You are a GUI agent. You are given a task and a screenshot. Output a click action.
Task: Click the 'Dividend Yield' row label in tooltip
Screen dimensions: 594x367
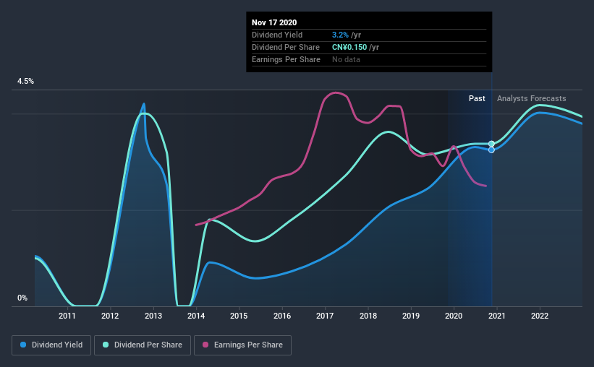pyautogui.click(x=277, y=35)
